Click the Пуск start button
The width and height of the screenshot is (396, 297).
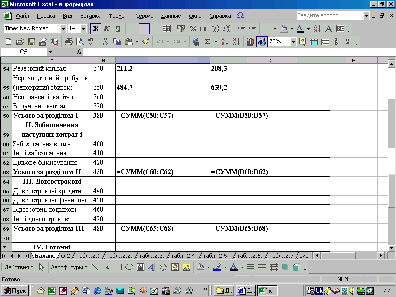click(15, 291)
